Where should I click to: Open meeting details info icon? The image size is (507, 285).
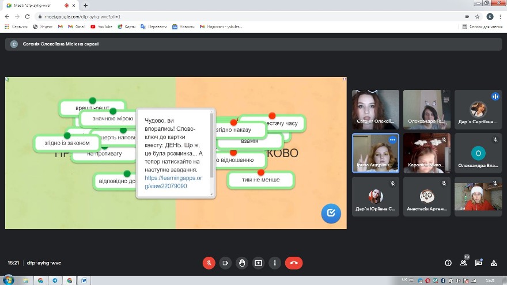click(x=448, y=263)
